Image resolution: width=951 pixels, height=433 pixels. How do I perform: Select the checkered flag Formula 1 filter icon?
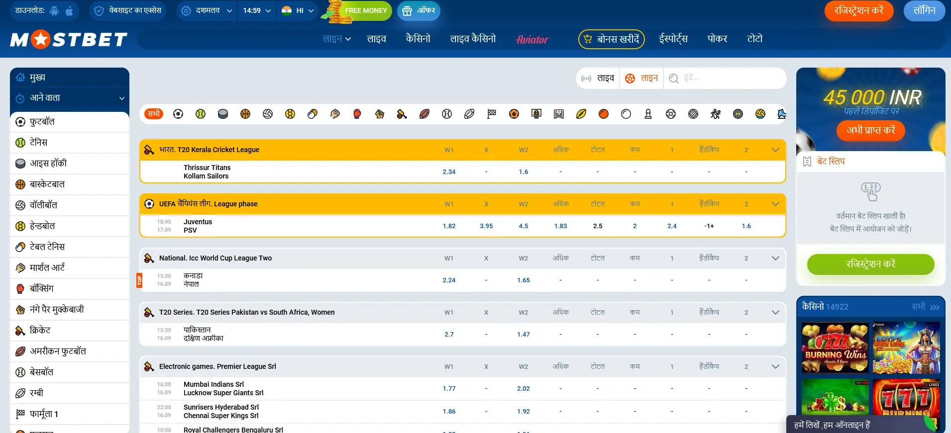click(x=492, y=114)
